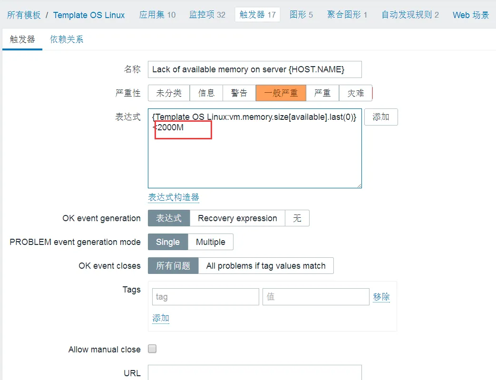496x380 pixels.
Task: Click the 名称 trigger name field
Action: (x=254, y=69)
